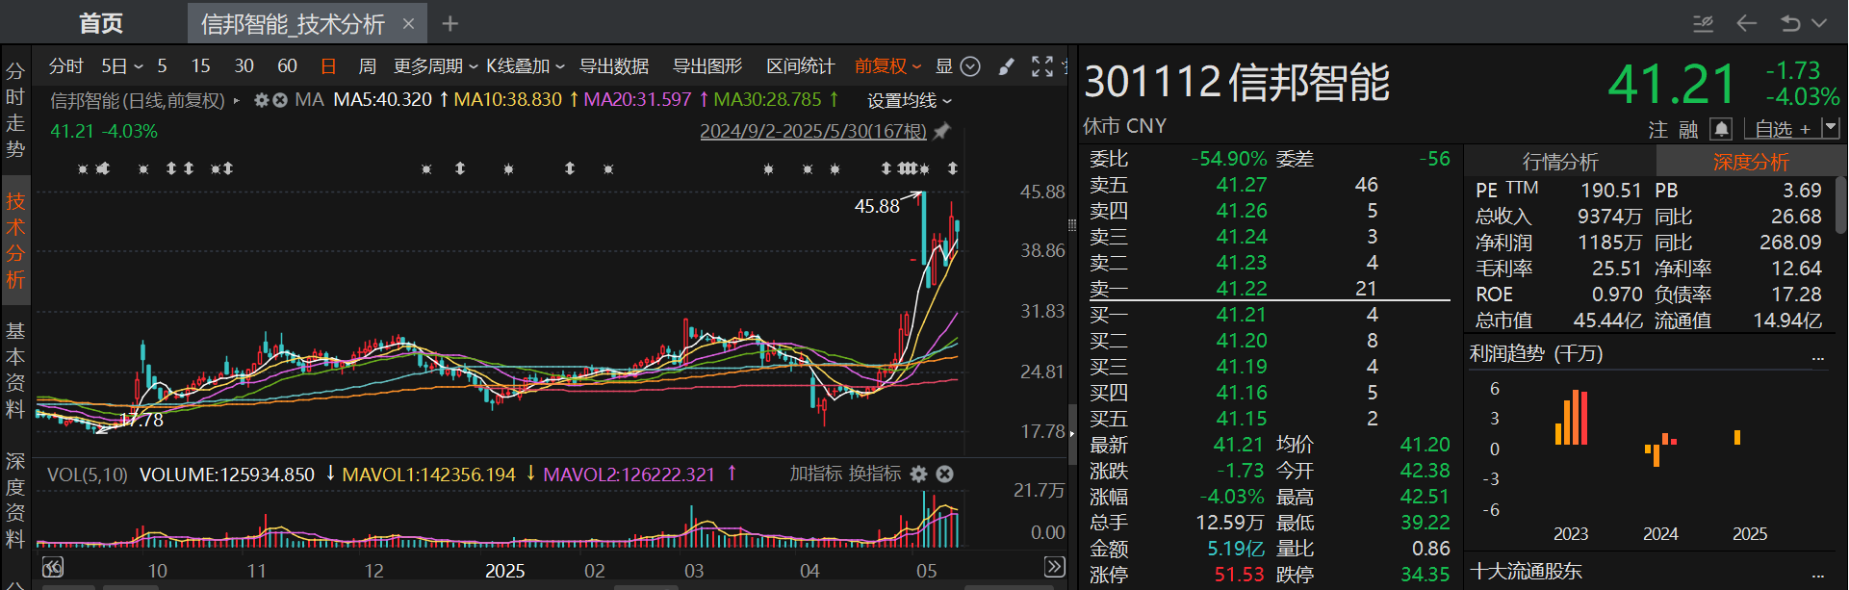Screen dimensions: 1849x590
Task: Click the price alert bell icon
Action: click(x=1721, y=129)
